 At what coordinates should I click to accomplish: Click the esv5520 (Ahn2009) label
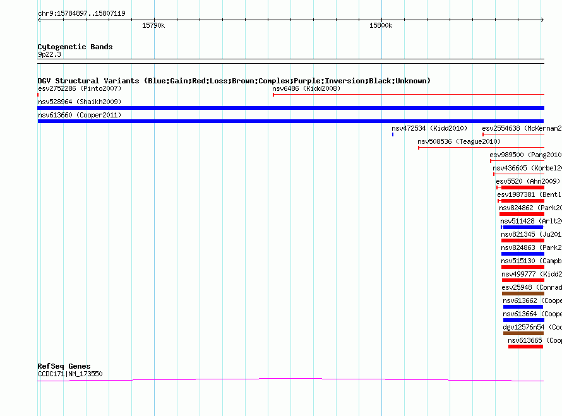[528, 181]
